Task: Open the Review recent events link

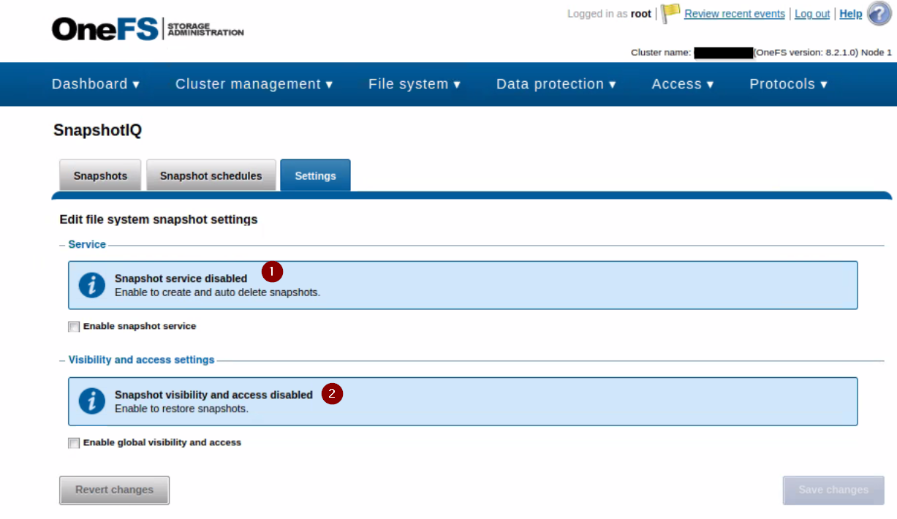Action: click(x=735, y=14)
